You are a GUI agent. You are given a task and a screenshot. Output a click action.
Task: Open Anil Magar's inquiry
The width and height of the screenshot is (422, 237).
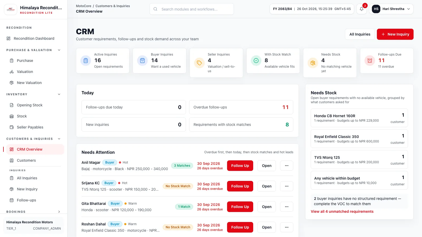[x=267, y=166]
